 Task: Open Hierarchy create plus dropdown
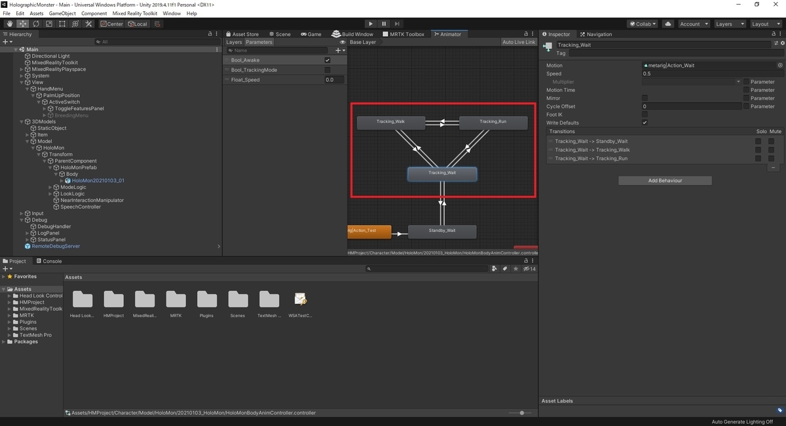click(x=7, y=42)
